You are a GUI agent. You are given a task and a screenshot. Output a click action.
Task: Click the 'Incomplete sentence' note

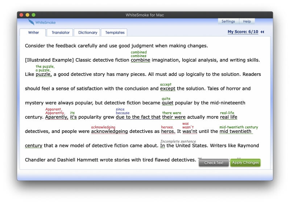(x=178, y=142)
